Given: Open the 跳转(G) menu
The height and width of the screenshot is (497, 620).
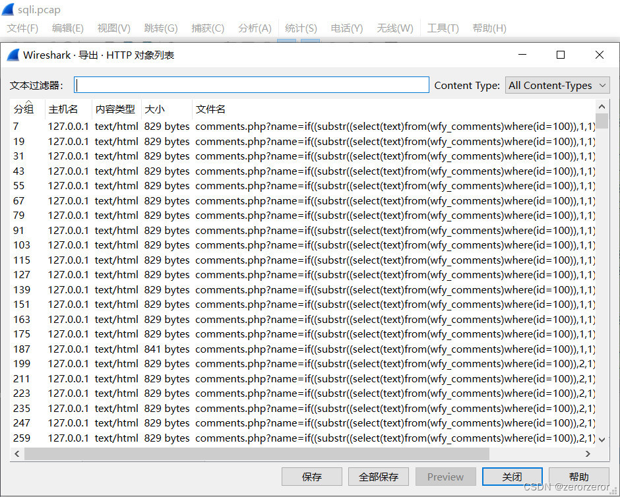Looking at the screenshot, I should click(161, 28).
